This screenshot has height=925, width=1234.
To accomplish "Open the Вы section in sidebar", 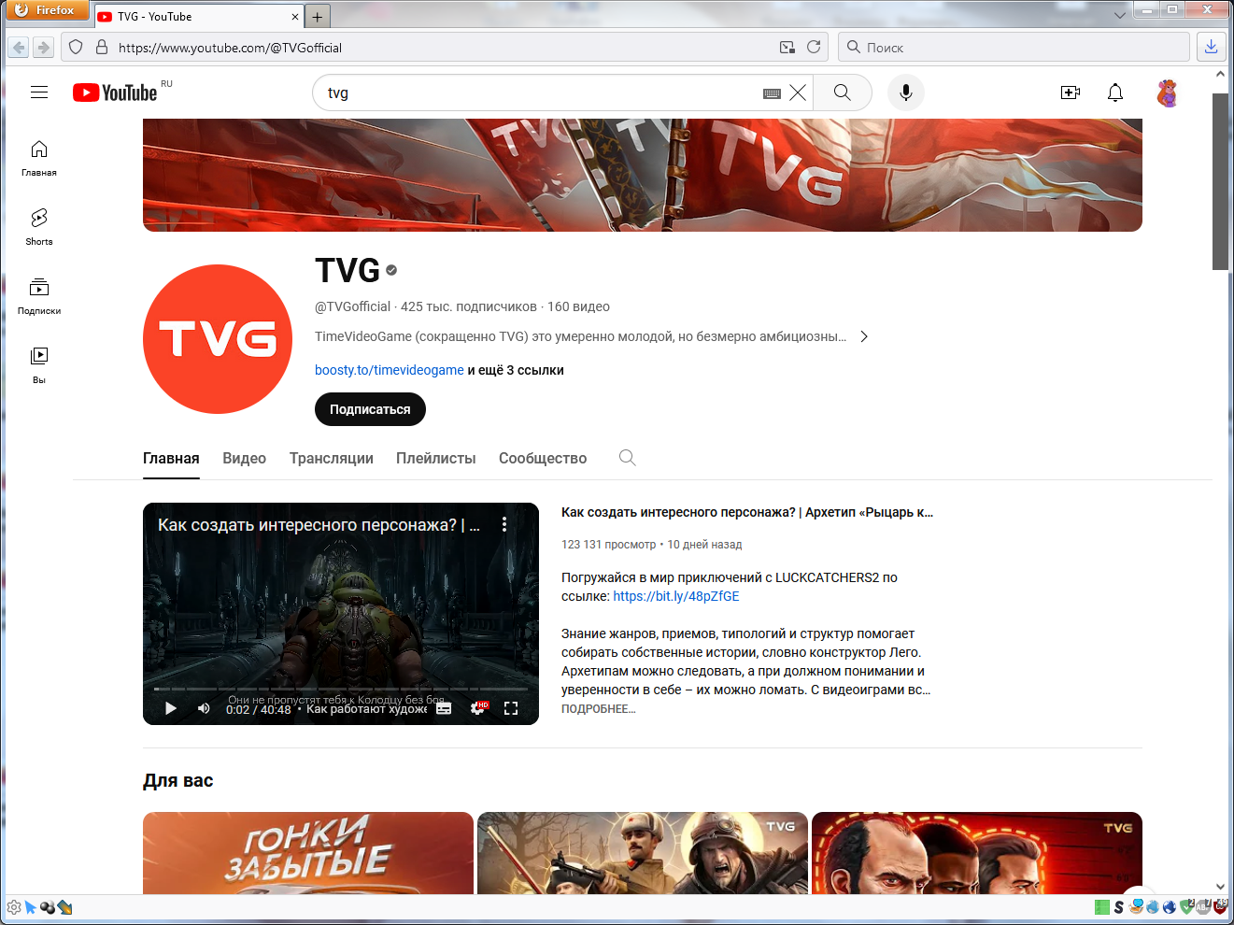I will coord(39,365).
